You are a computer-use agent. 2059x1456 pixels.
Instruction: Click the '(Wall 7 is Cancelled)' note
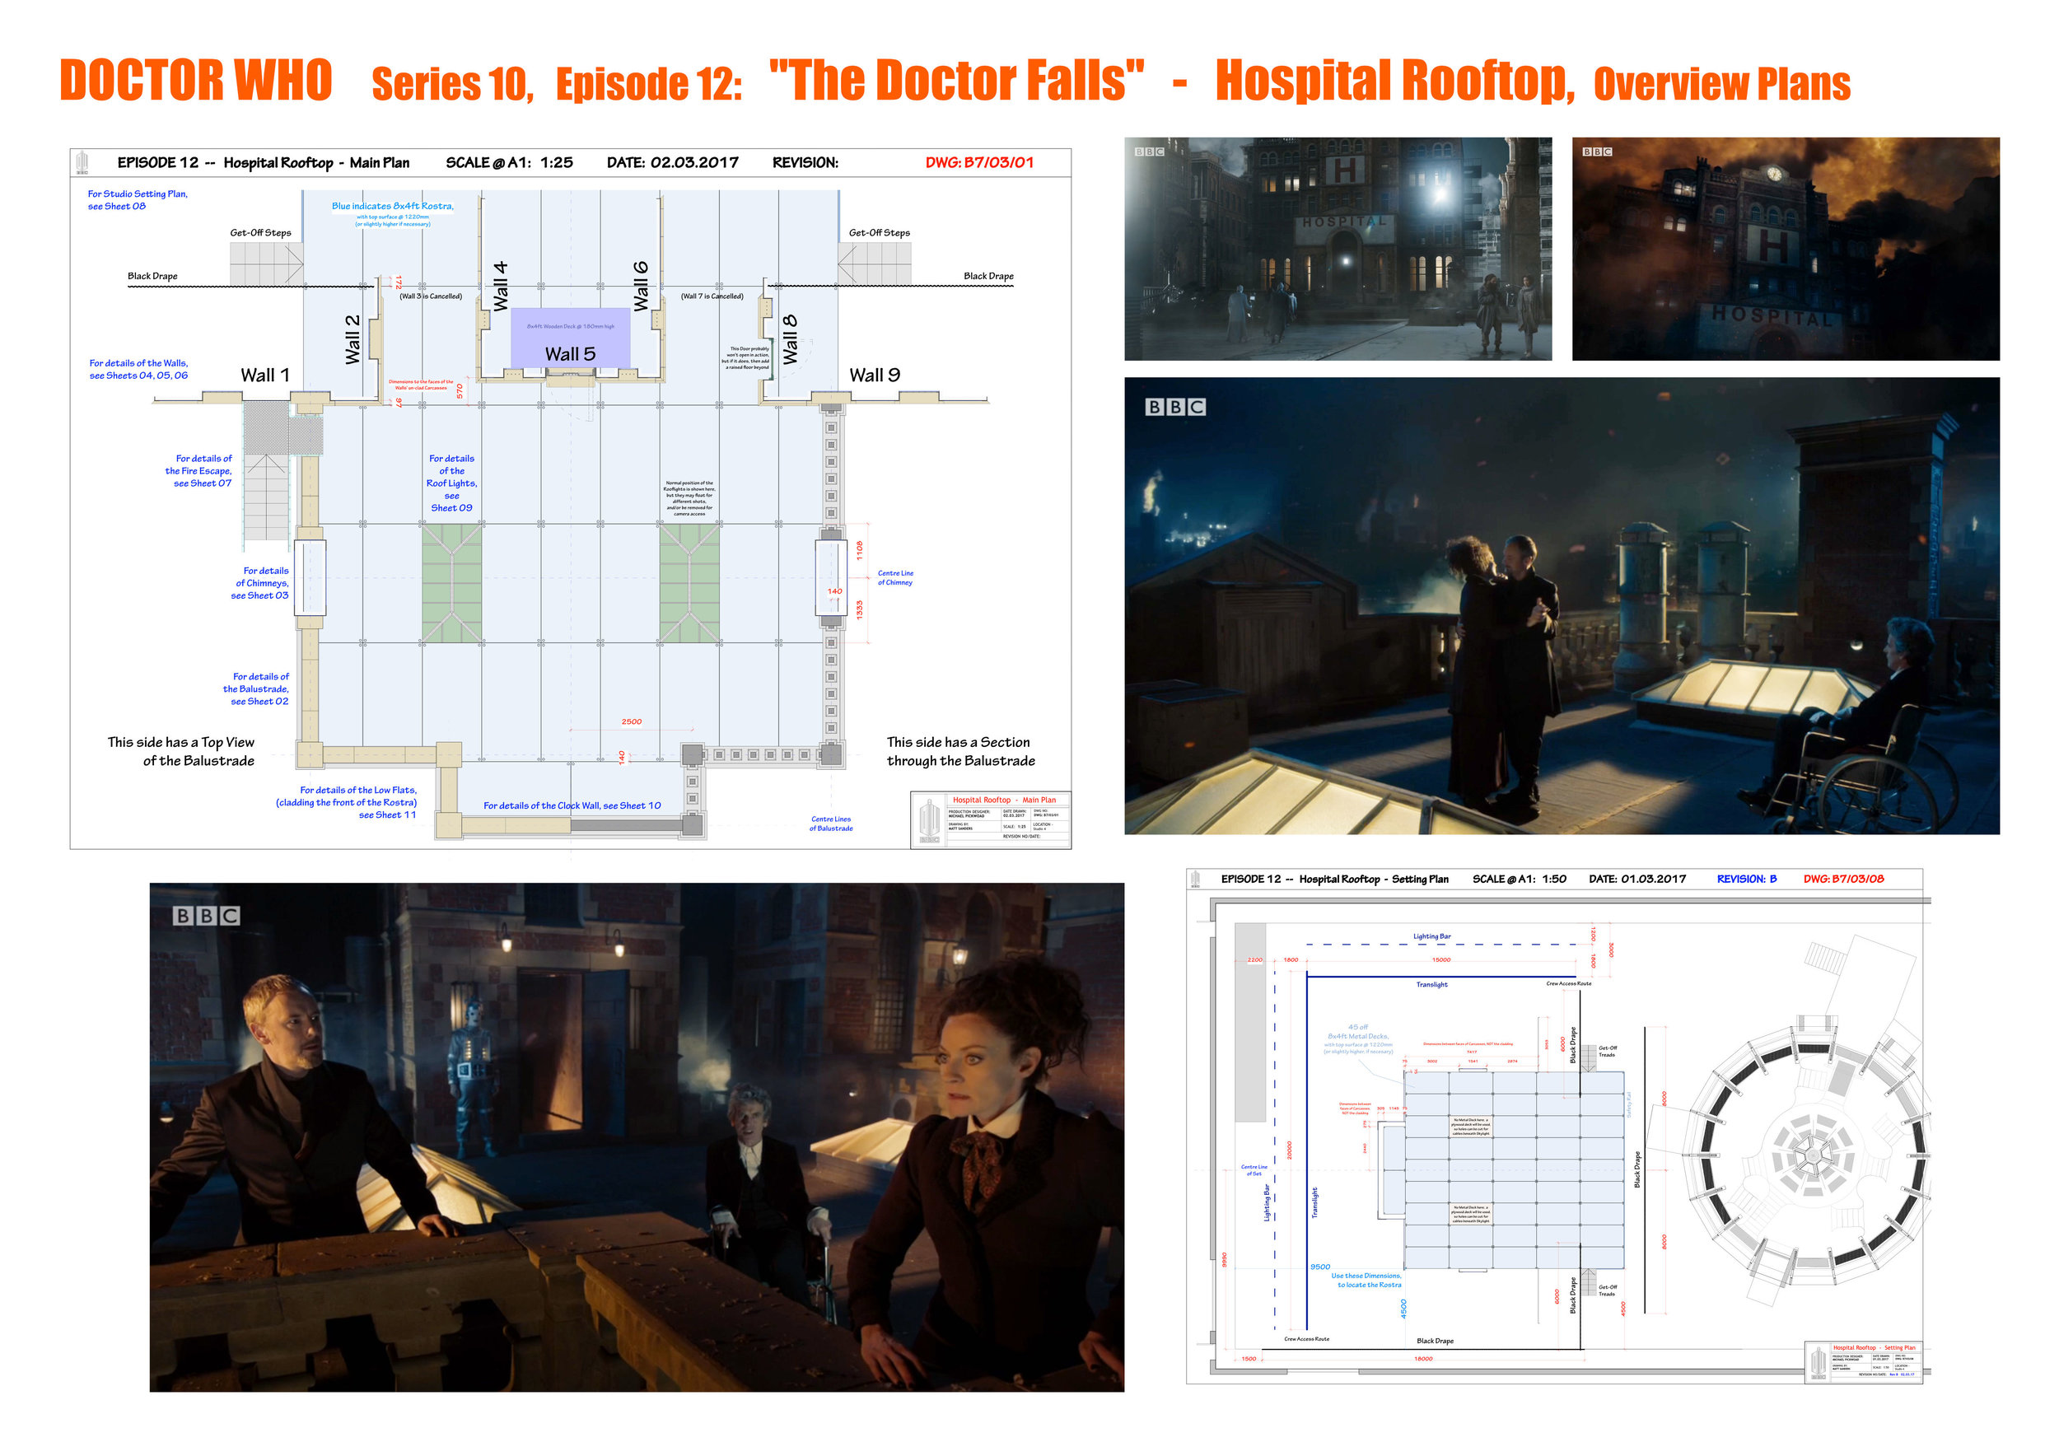(712, 296)
